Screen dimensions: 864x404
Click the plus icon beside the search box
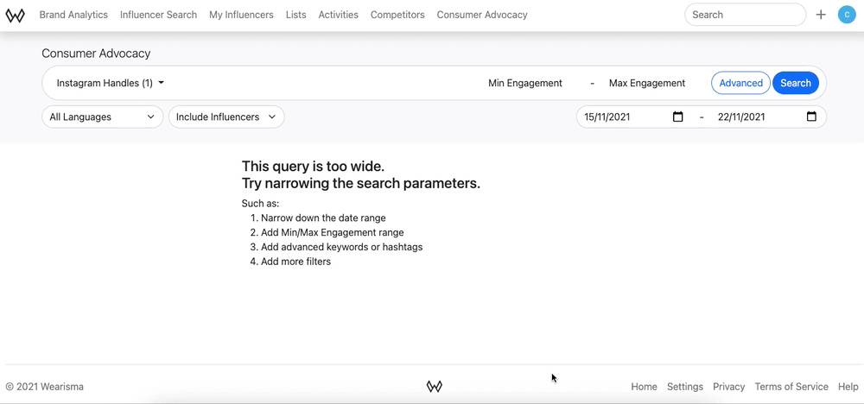[x=821, y=15]
